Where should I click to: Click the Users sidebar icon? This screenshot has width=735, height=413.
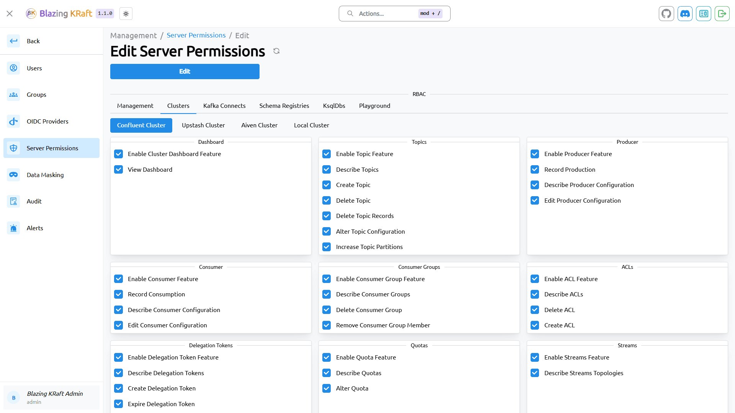coord(14,68)
